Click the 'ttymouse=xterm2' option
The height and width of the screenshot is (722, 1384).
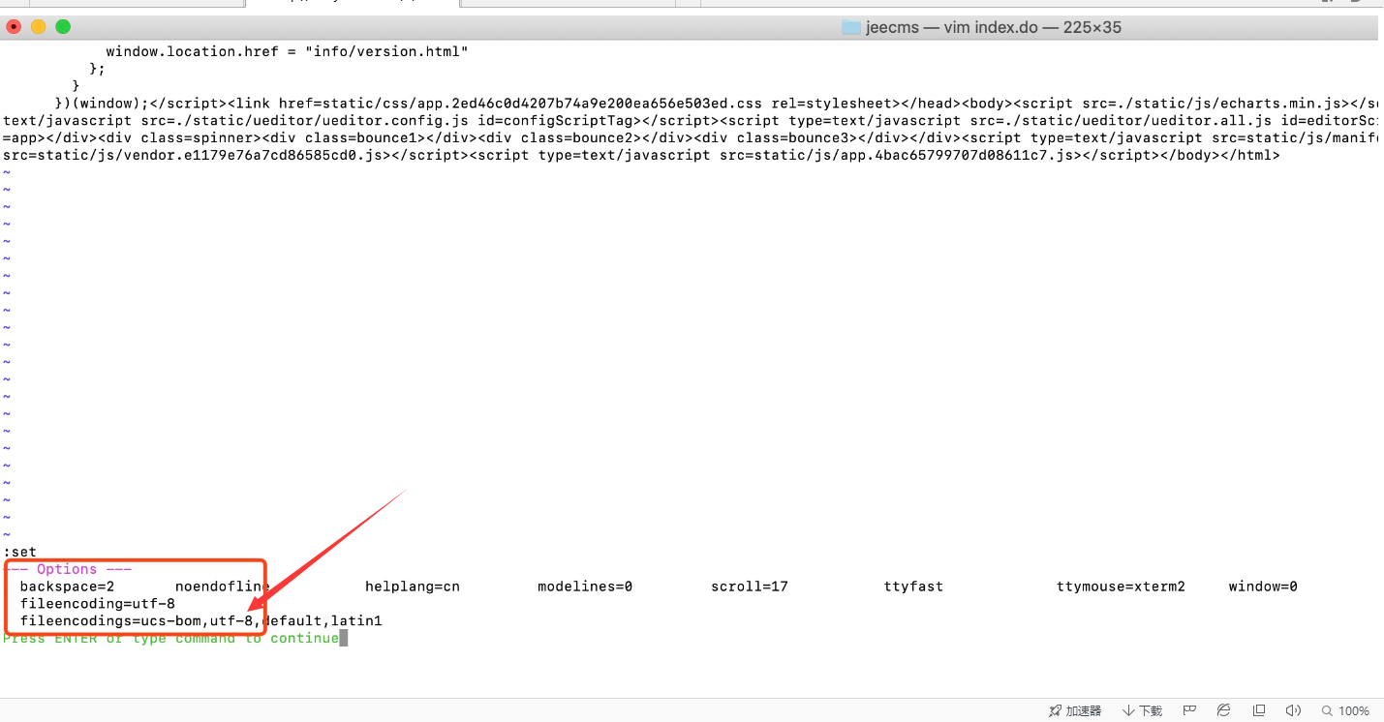click(1121, 587)
